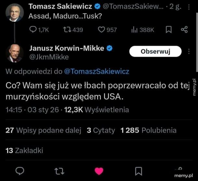Click reply icon on Sakiewicz's tweet
The width and height of the screenshot is (198, 181).
coord(33,30)
